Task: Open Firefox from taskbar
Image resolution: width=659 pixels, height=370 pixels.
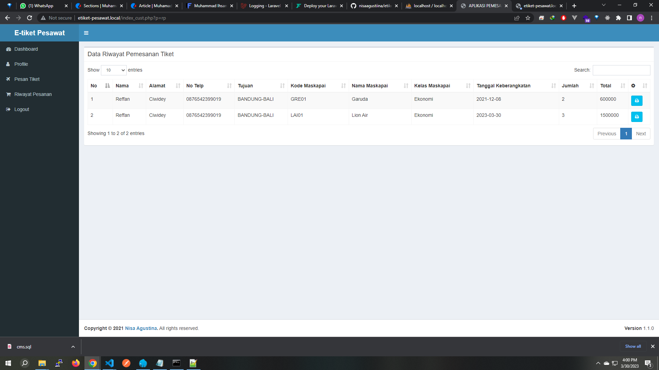Action: click(76, 363)
